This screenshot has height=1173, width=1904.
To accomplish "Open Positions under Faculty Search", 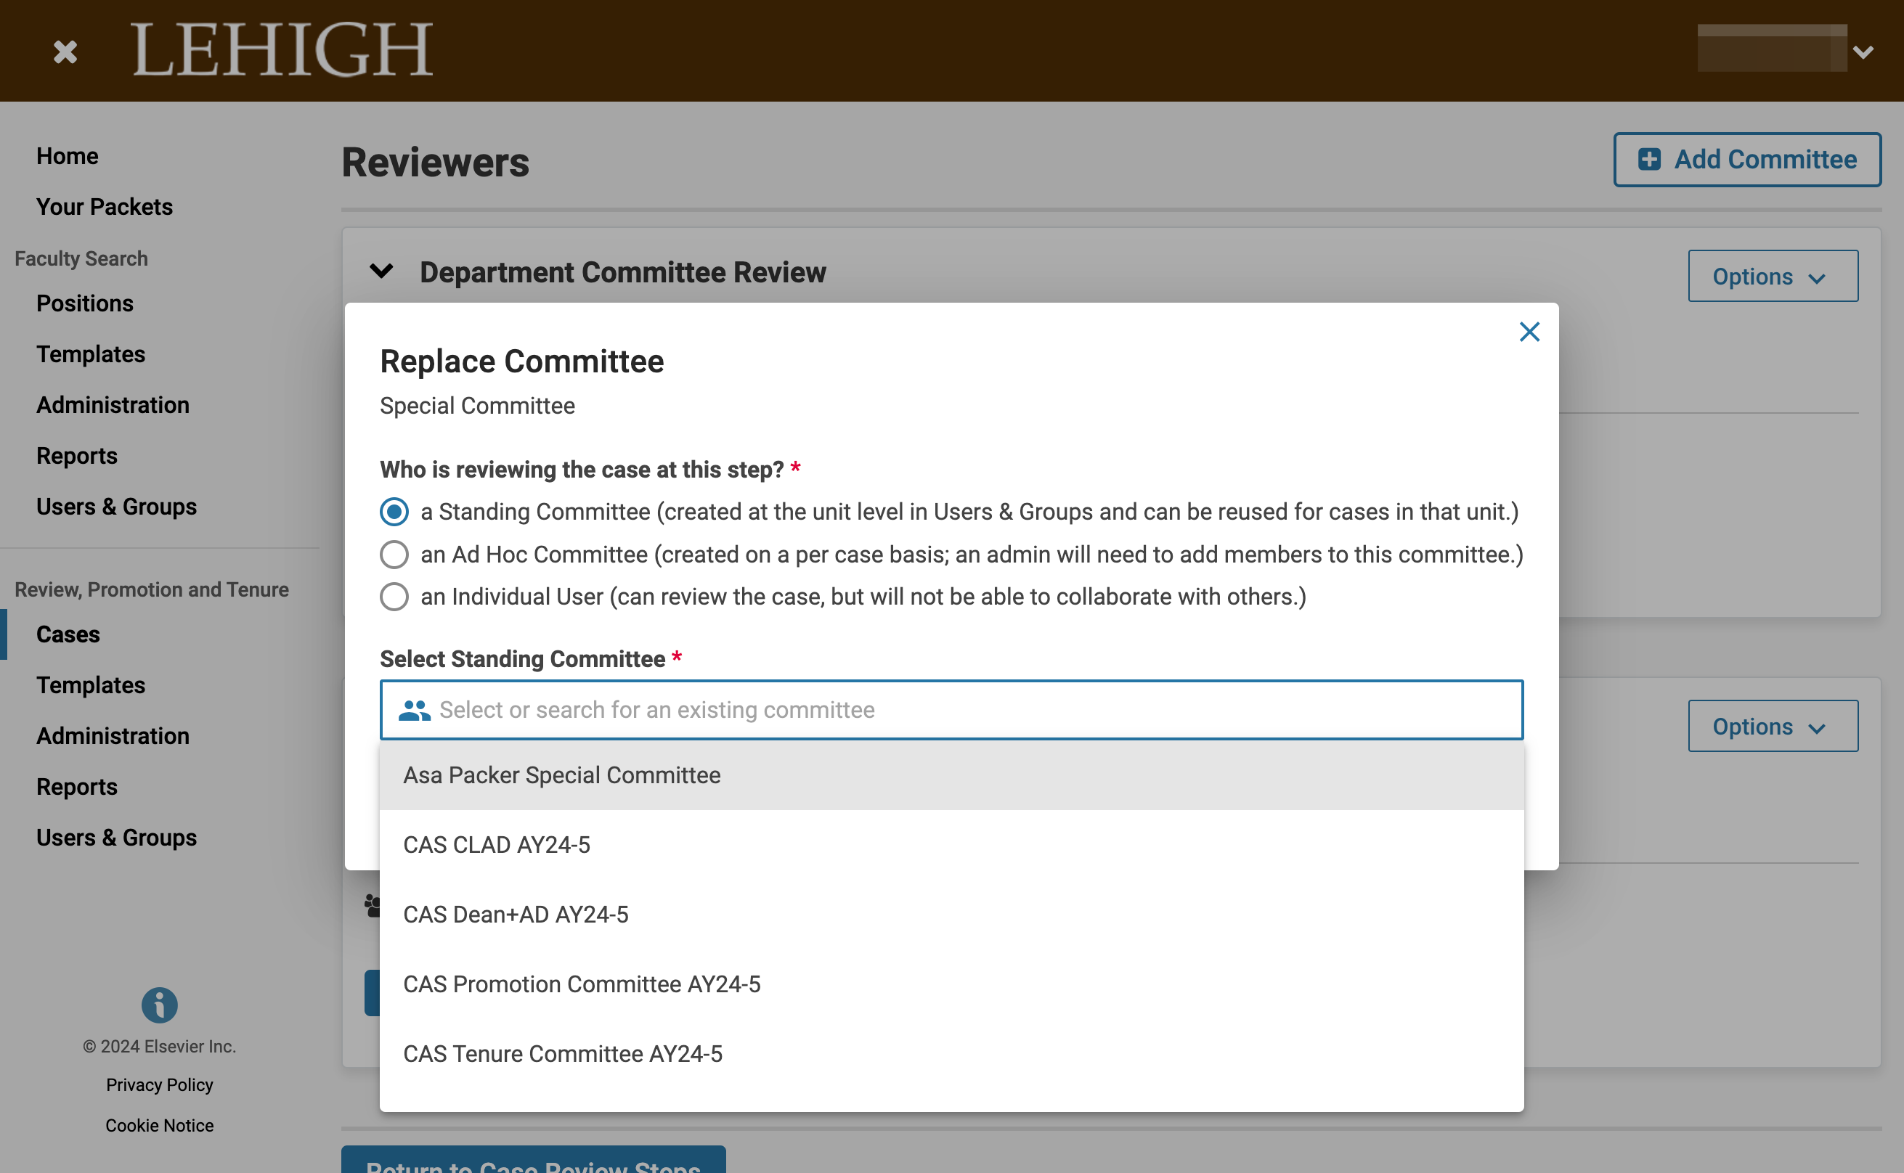I will click(x=84, y=303).
